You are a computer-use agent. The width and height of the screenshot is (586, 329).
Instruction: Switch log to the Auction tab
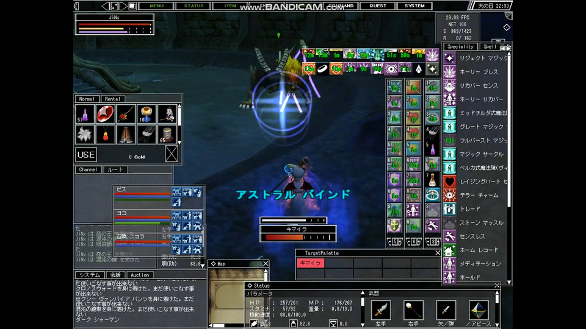(x=140, y=275)
